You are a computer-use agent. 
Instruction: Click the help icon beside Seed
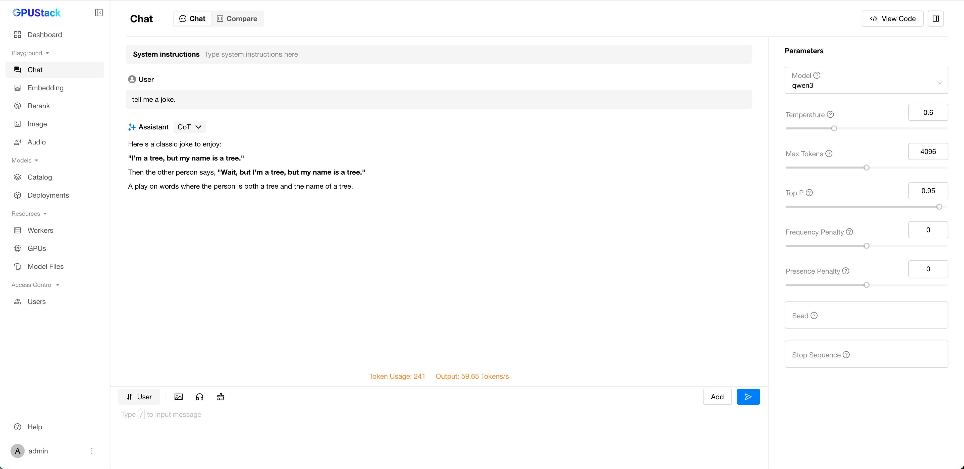pos(814,316)
